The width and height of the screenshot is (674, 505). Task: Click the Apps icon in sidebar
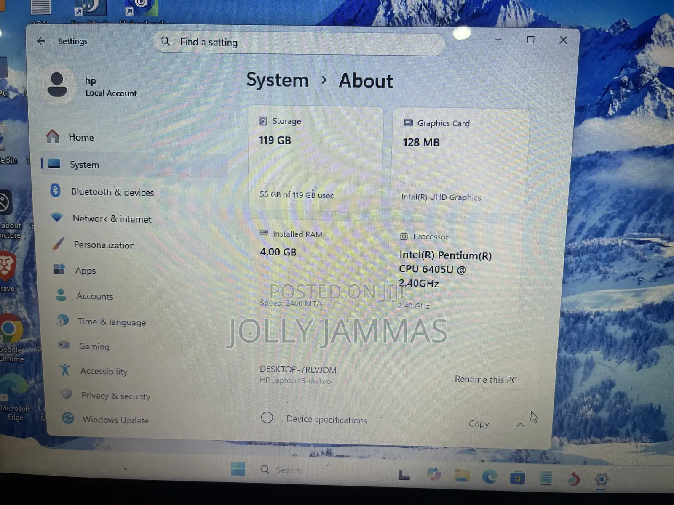click(59, 269)
